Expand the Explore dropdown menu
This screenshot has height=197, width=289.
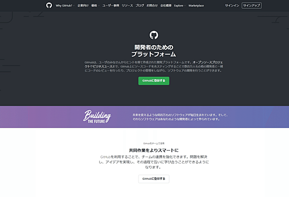[x=180, y=5]
